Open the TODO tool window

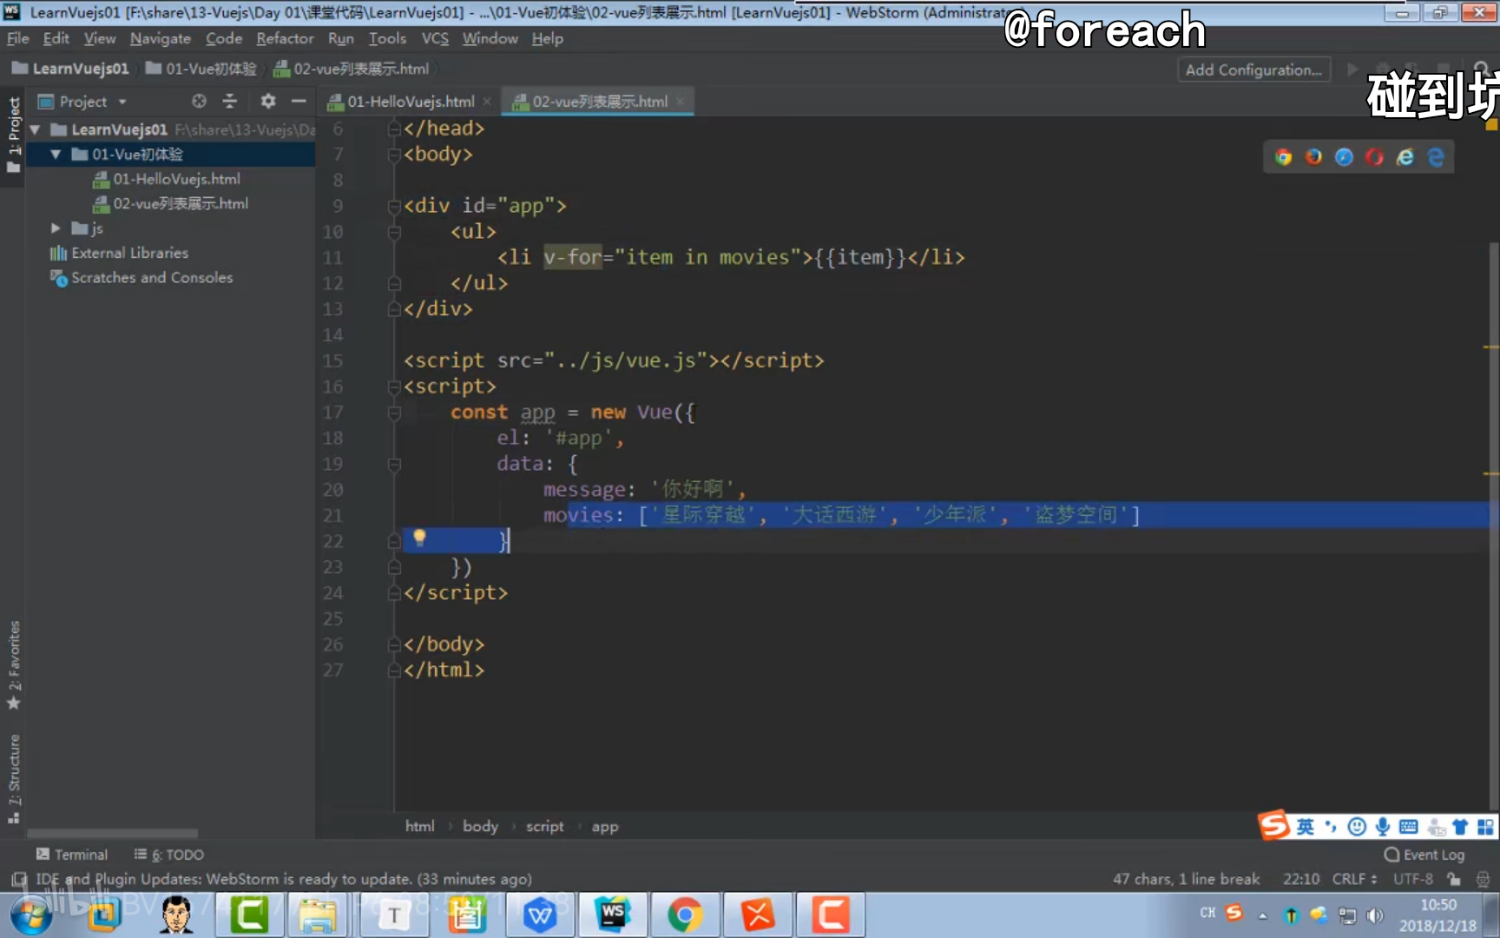(x=169, y=855)
